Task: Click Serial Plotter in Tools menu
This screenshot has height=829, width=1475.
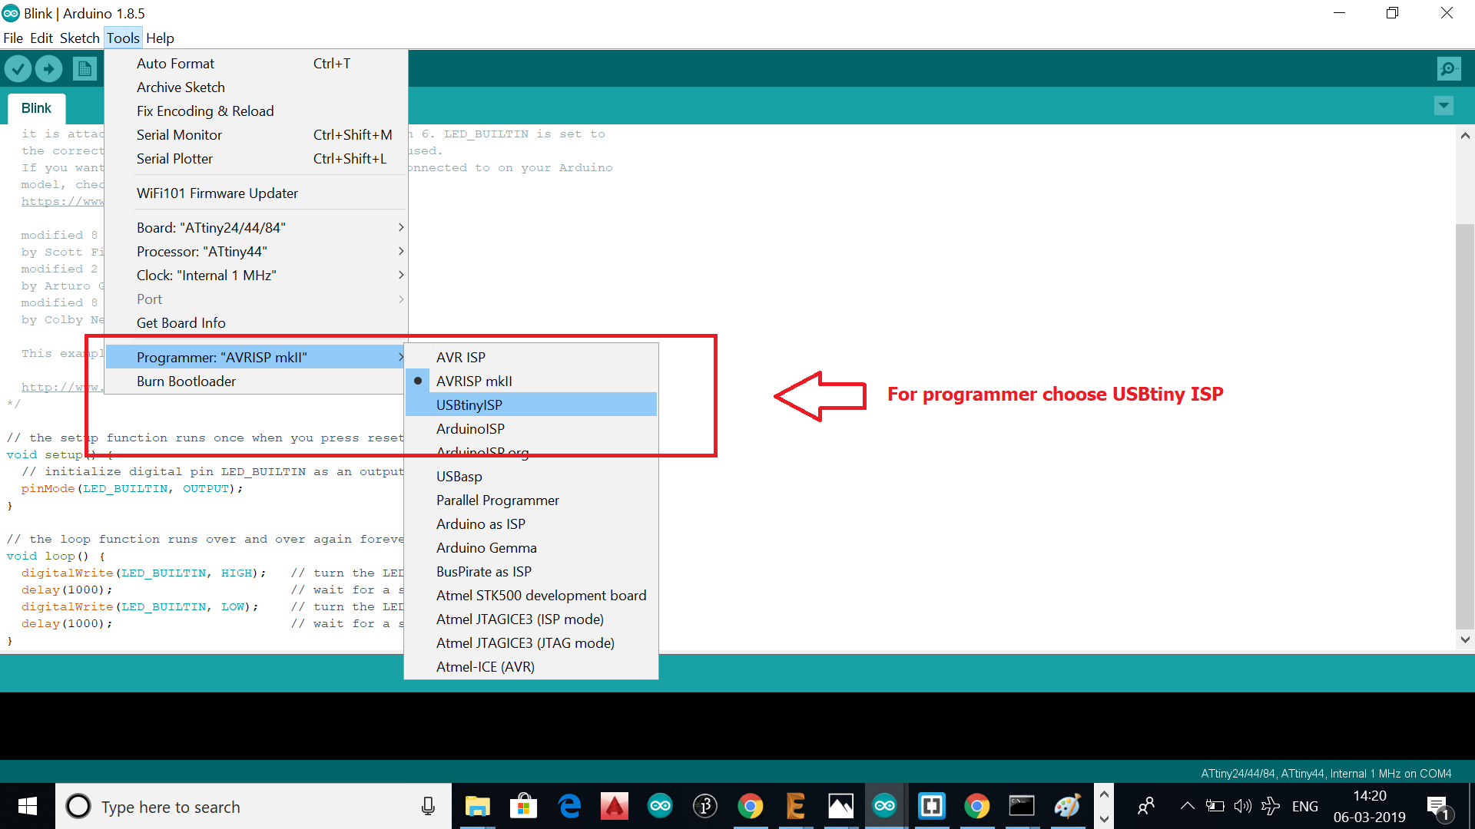Action: 174,158
